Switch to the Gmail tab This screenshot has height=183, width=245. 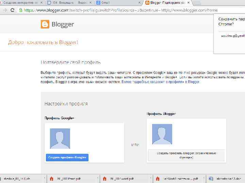[118, 2]
